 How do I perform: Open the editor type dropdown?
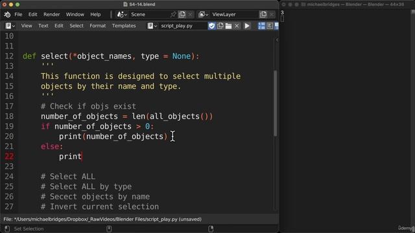(x=10, y=26)
